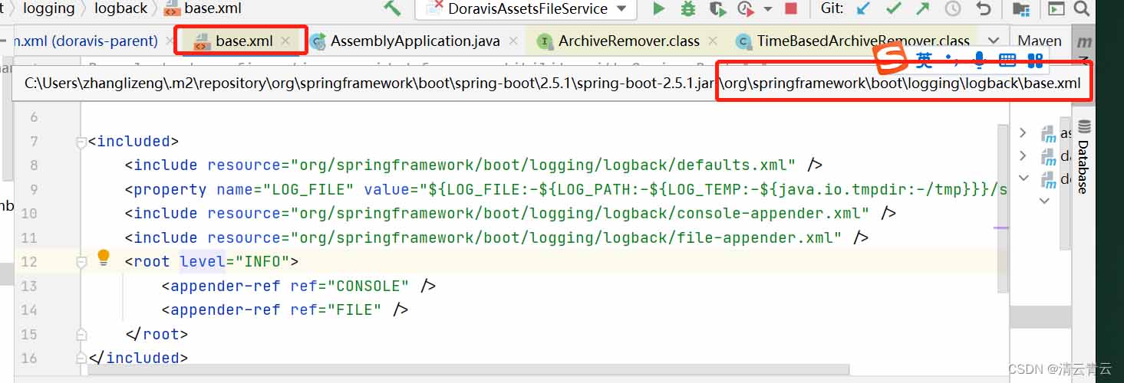Toggle Sogou punctuation mode

(x=951, y=60)
